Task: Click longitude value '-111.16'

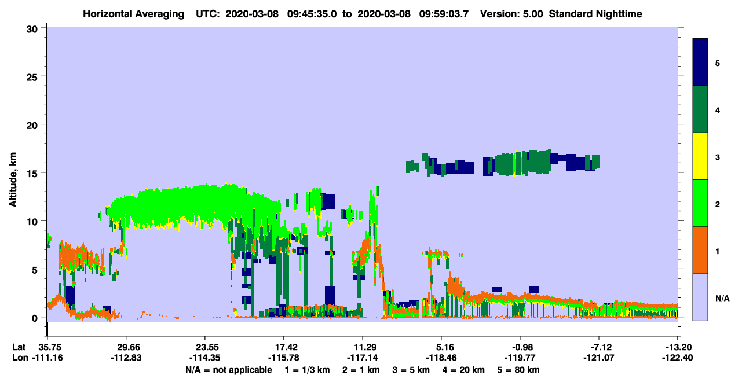Action: point(47,358)
